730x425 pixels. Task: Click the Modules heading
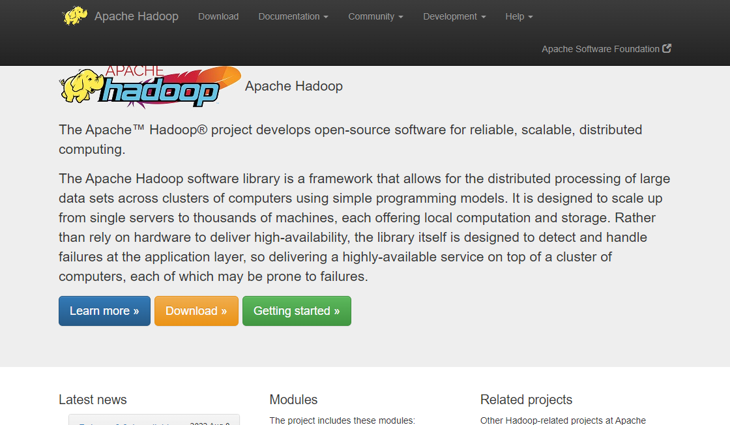[x=293, y=400]
